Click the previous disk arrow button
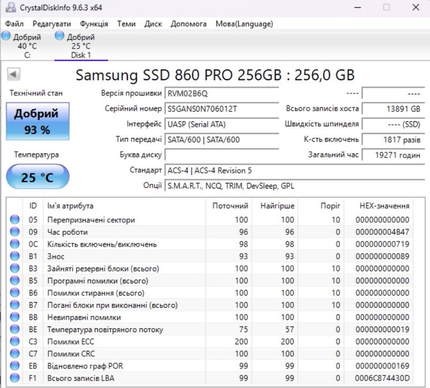The height and width of the screenshot is (388, 430). coord(13,74)
